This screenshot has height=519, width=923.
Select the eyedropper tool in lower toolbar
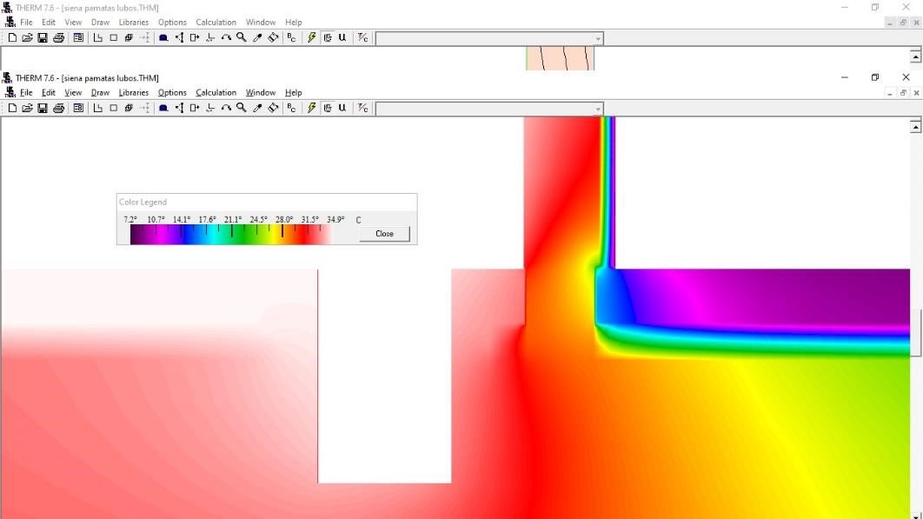[257, 109]
